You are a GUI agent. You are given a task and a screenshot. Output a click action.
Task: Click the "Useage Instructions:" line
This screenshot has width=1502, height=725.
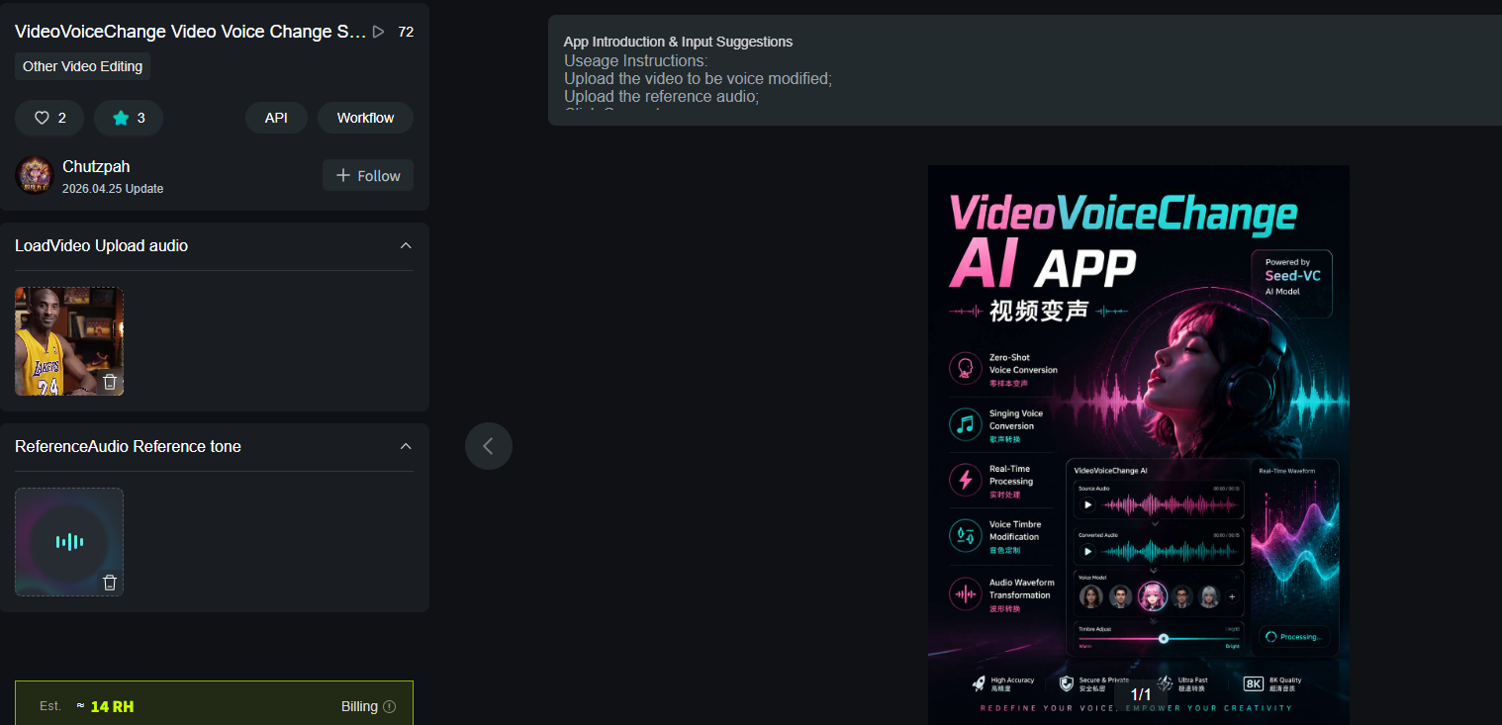(636, 61)
